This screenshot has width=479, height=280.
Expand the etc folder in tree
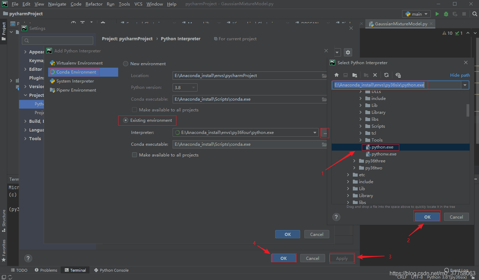coord(348,175)
